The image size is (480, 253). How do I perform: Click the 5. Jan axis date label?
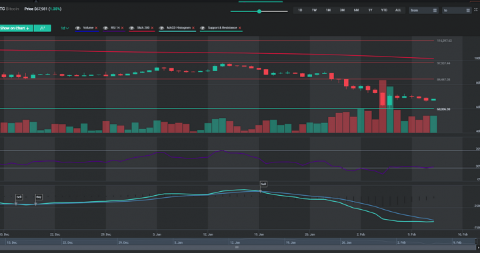tap(157, 234)
